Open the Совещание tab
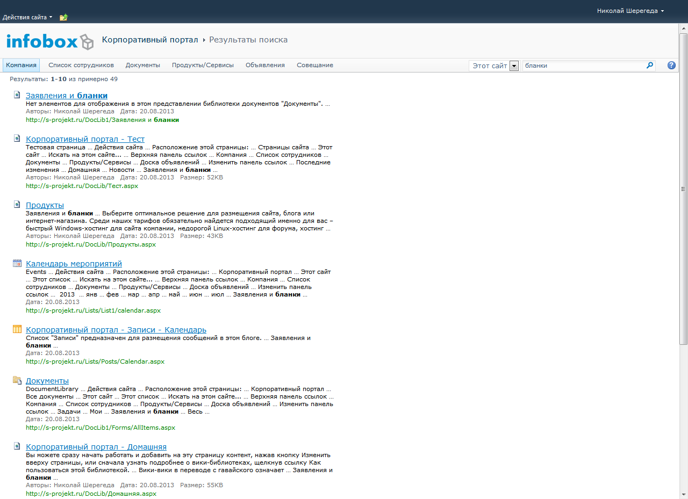 pyautogui.click(x=315, y=65)
